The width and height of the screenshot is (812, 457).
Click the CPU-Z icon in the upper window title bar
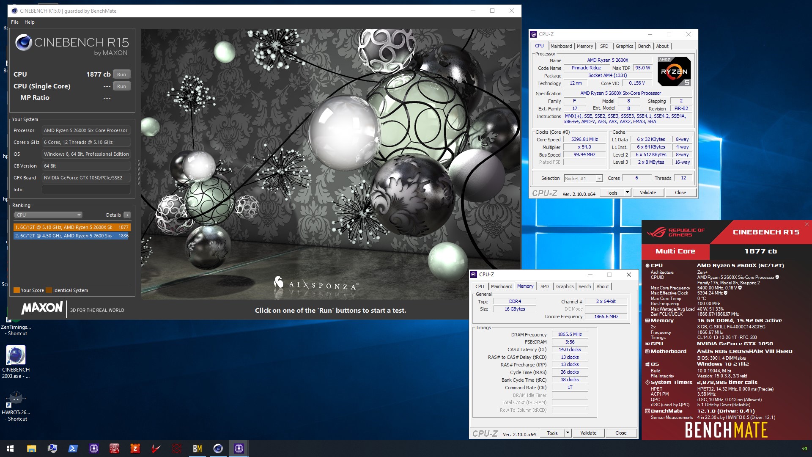pos(533,34)
